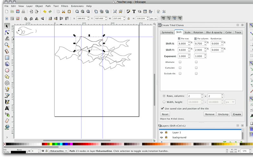Screen dimensions: 253x158
Task: Adjust the columns count stepper
Action: 222,96
